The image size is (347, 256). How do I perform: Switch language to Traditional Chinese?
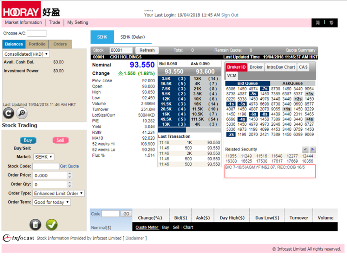331,23
